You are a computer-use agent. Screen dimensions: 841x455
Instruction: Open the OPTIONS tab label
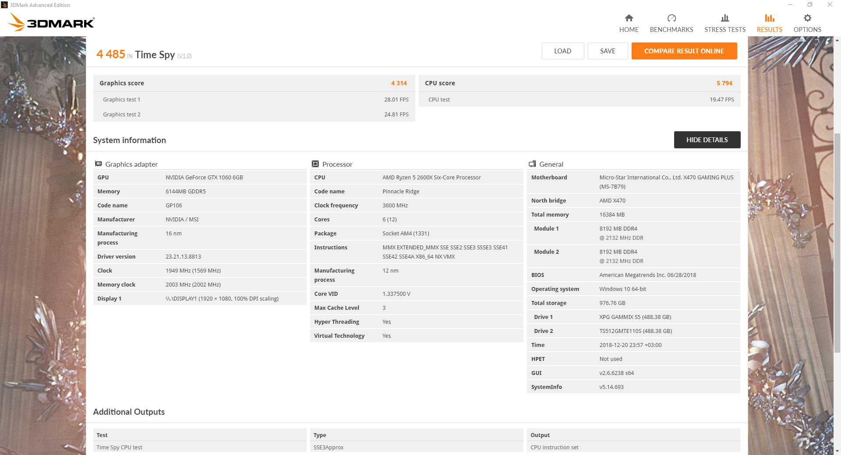(807, 30)
